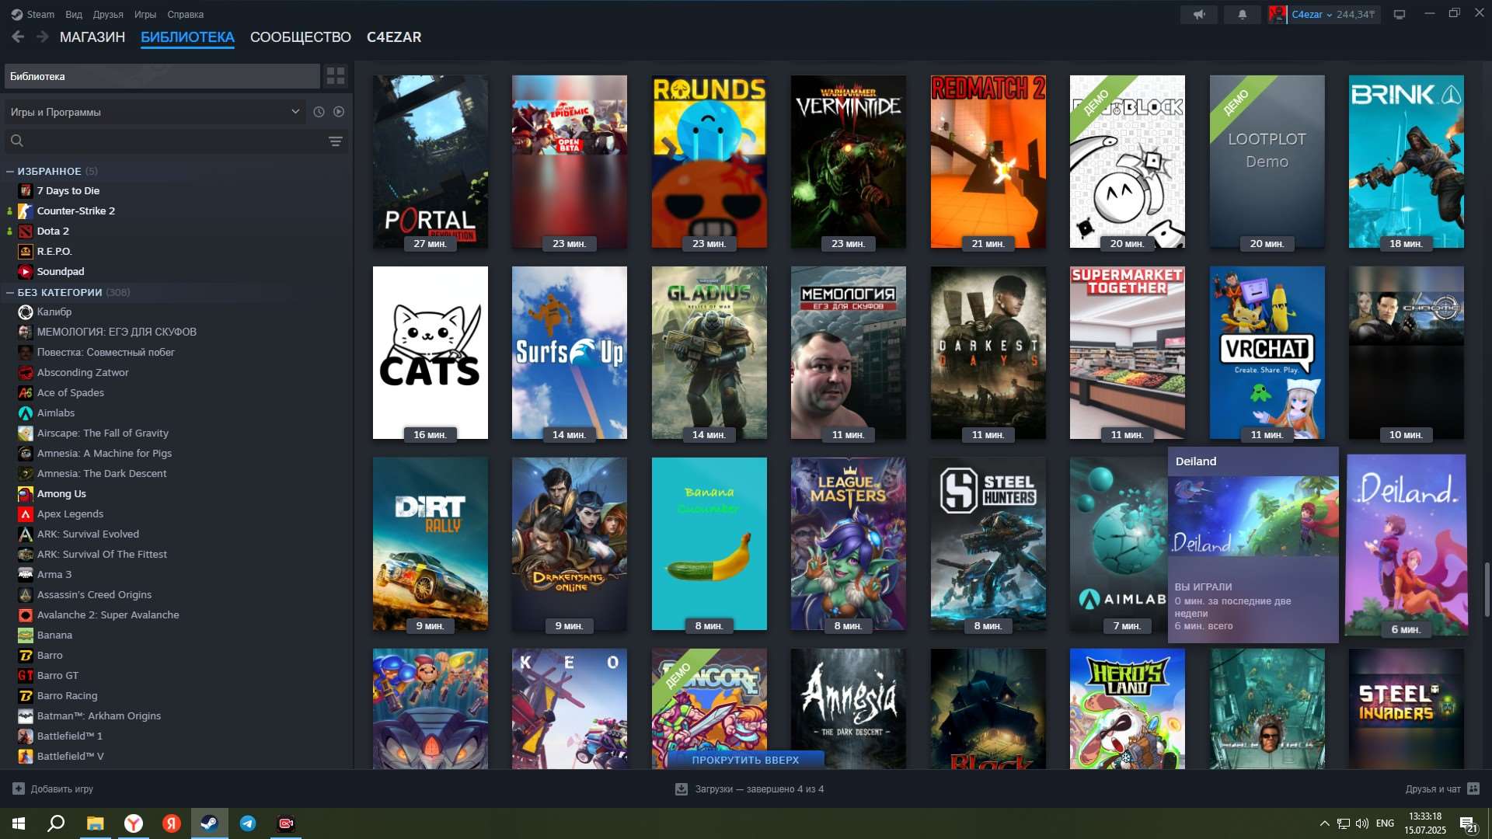Collapse the БЕЗ КАТЕГОРИИ category

coord(10,292)
